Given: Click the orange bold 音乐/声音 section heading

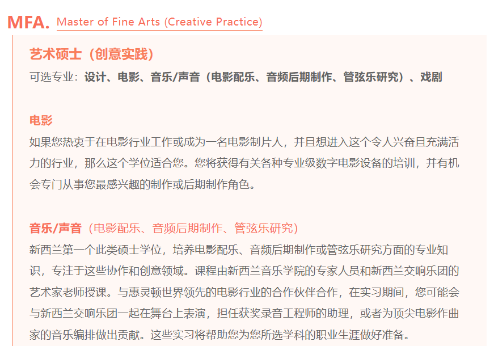Looking at the screenshot, I should coord(56,228).
